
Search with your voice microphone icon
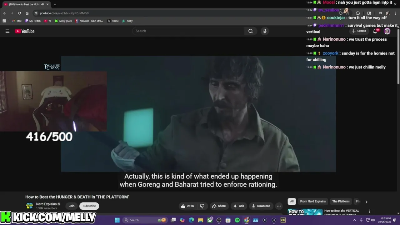click(x=265, y=31)
